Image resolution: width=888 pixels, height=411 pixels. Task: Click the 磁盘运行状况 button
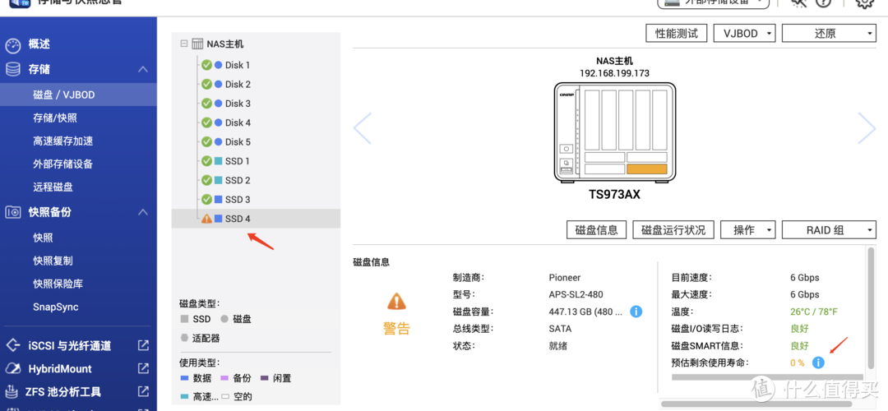point(673,230)
